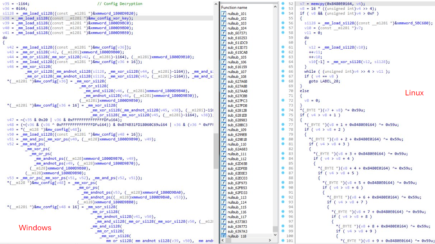Viewport: 435px width, 244px height.
Task: Click the function icon beside sub_637383
Action: pyautogui.click(x=224, y=222)
